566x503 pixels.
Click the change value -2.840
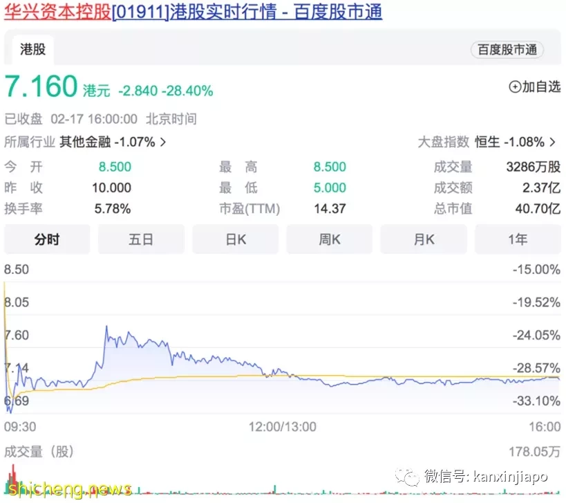(x=138, y=91)
